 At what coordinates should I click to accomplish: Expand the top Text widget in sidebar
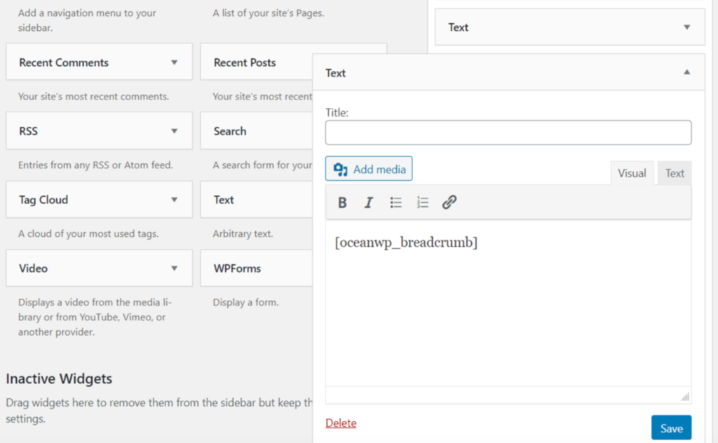[x=686, y=27]
